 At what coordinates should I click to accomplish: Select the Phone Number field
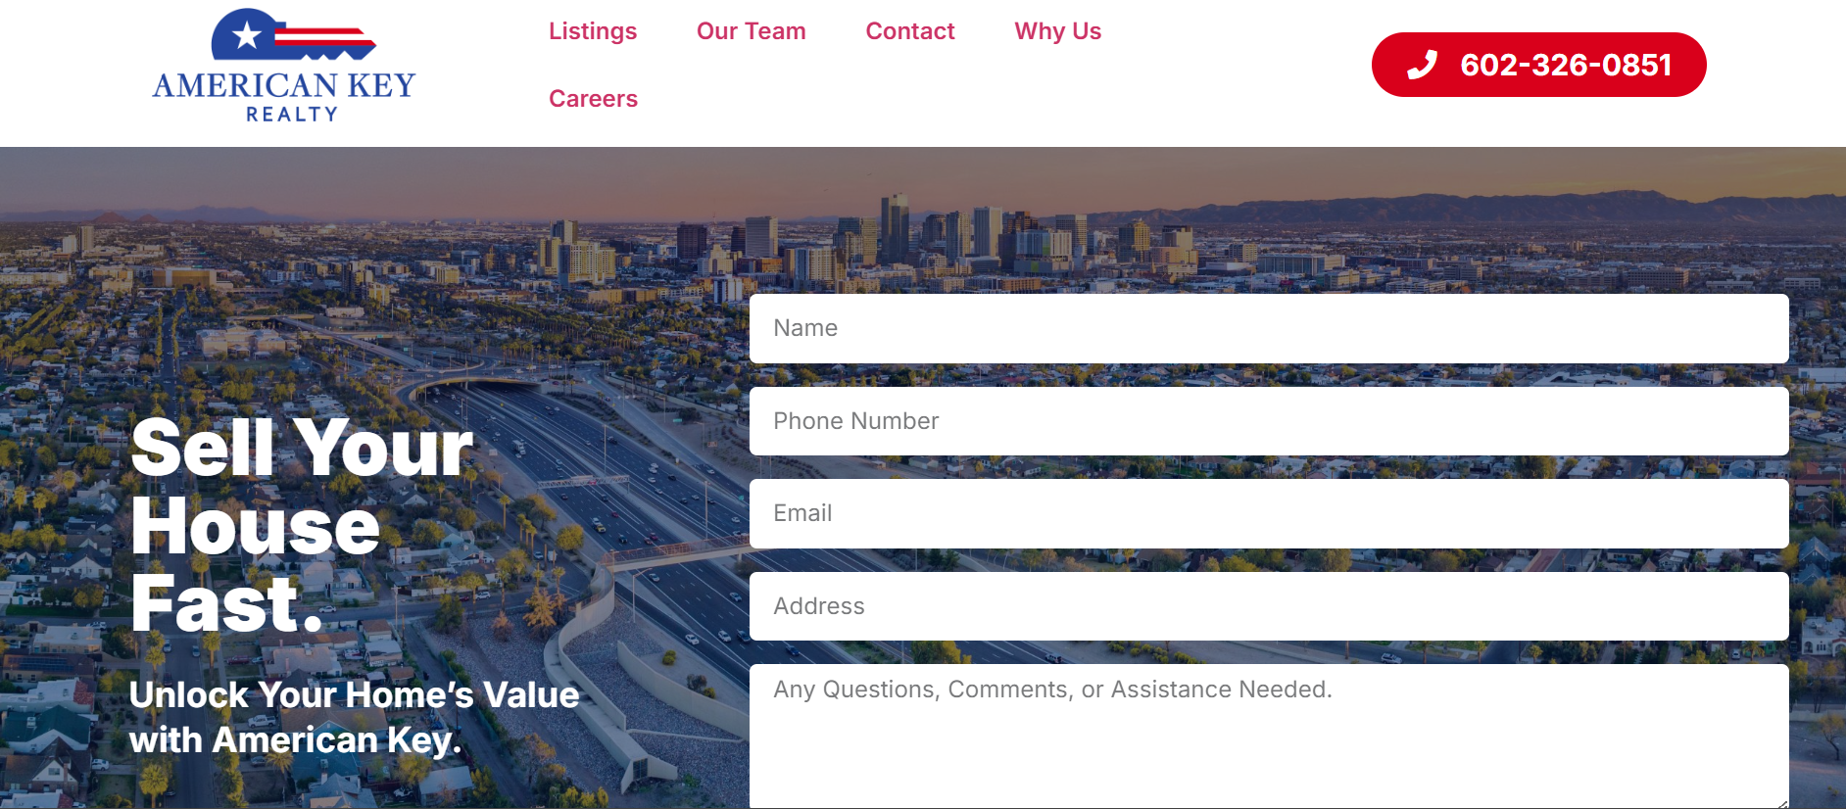point(1269,421)
